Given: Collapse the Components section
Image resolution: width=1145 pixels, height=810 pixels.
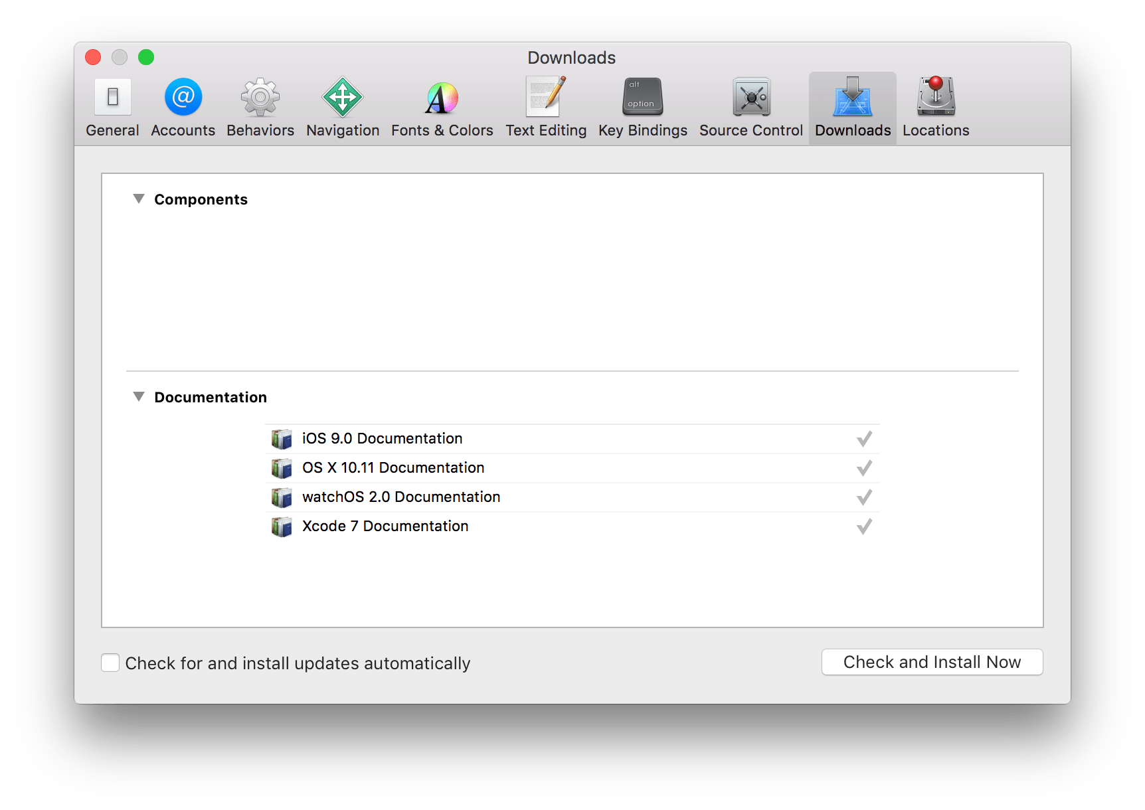Looking at the screenshot, I should pos(139,199).
